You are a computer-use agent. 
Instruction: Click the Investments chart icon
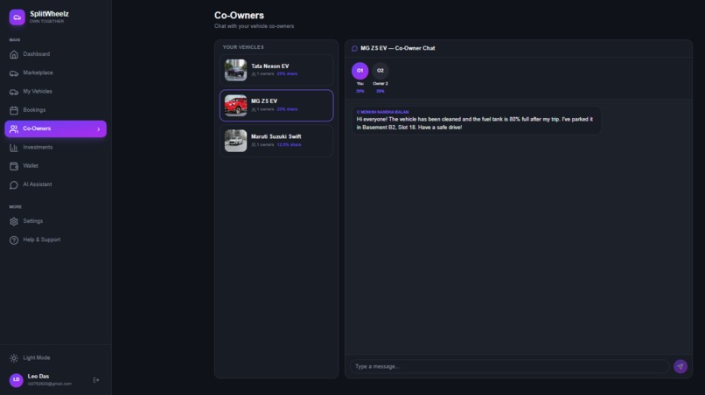pyautogui.click(x=14, y=148)
